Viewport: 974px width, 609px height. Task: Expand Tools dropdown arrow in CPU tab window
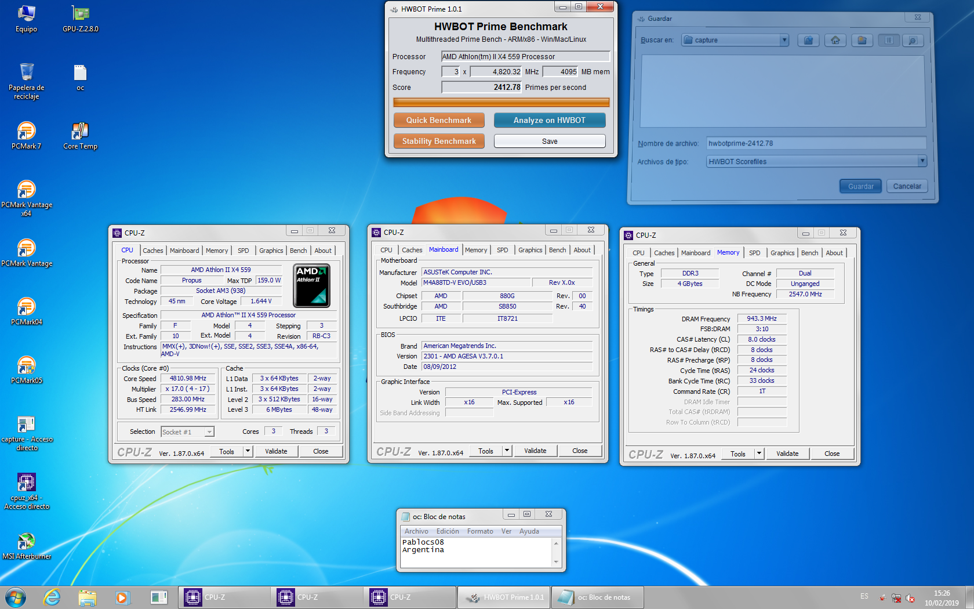click(248, 451)
